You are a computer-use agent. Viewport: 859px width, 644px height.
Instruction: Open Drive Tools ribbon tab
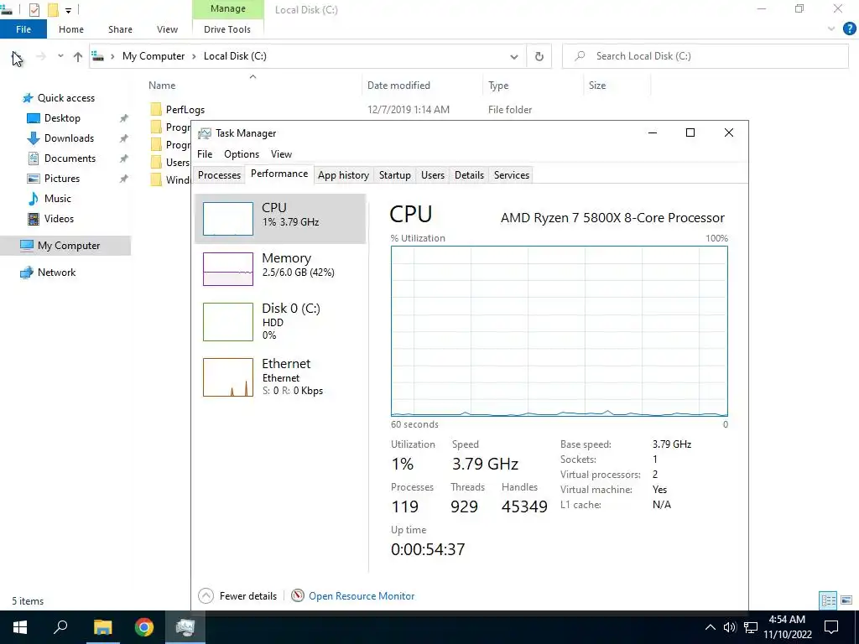click(x=227, y=29)
